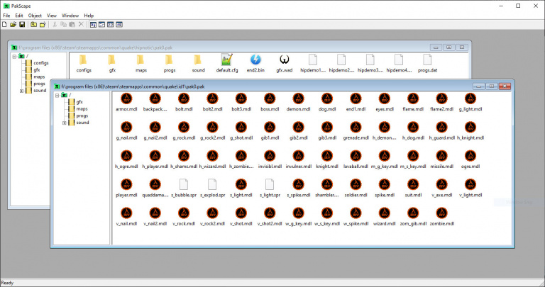Click the Delete X icon in toolbar
Viewport: 545px width, 287px height.
(81, 25)
